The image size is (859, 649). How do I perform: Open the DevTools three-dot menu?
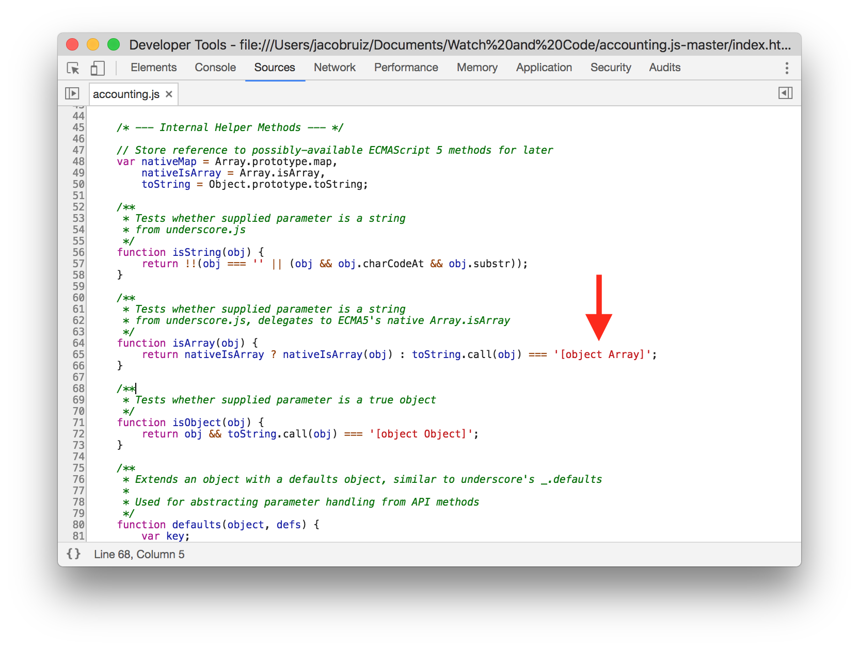coord(787,68)
